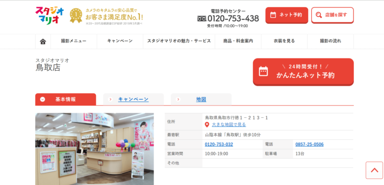Click the address 鳥取県鳥取市行徳1-213-1
Image resolution: width=384 pixels, height=185 pixels.
point(237,118)
